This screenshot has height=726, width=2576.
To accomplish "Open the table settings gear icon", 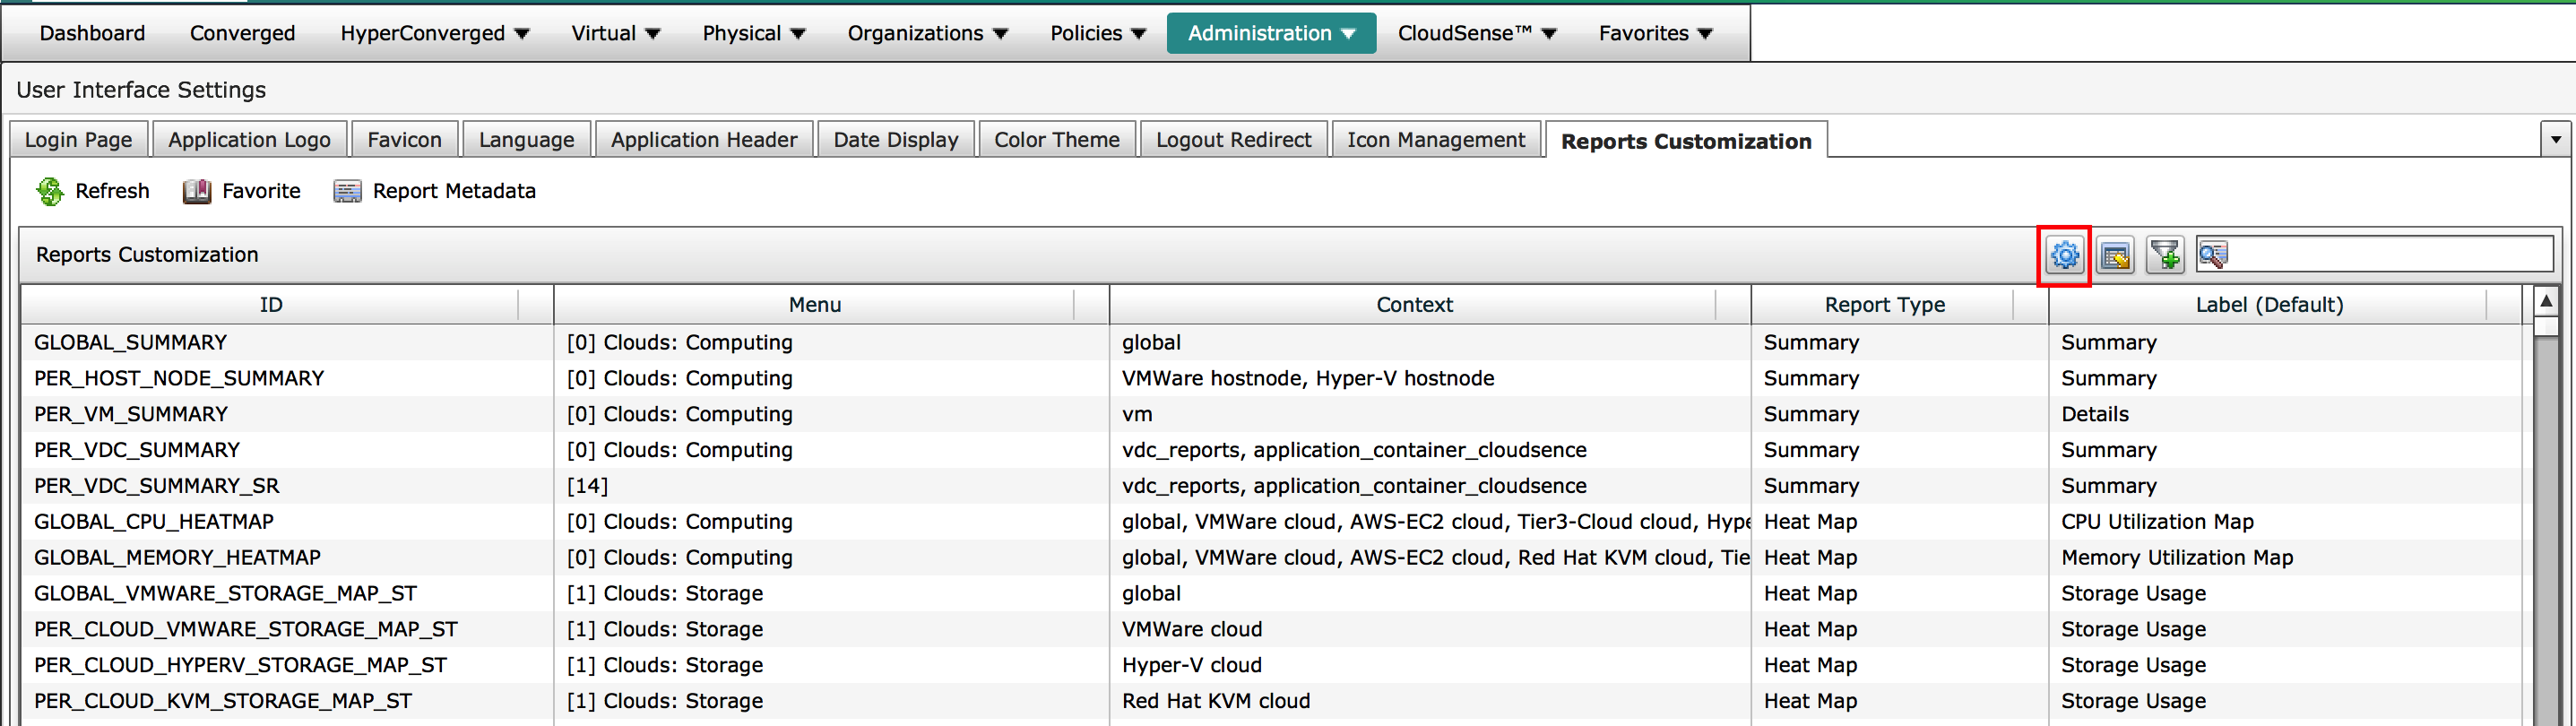I will [x=2064, y=256].
